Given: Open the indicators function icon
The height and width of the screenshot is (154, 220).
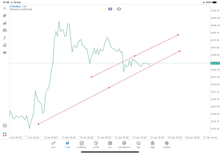Looking at the screenshot, I should 5,38.
